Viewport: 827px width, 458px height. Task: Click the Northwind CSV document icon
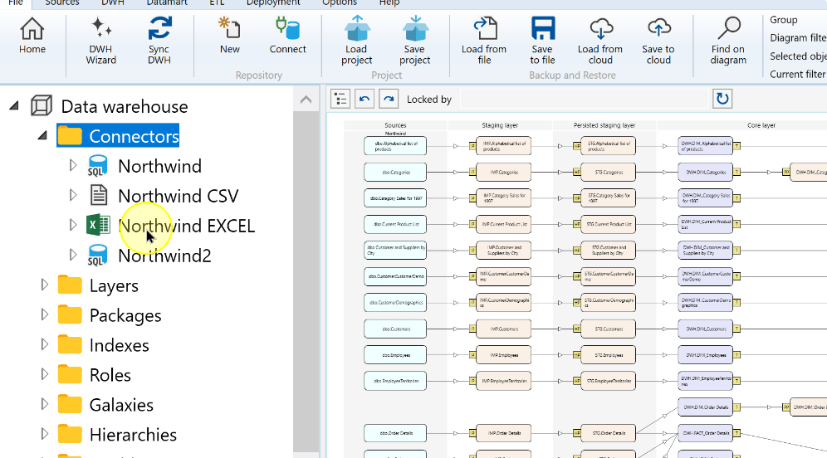click(98, 196)
